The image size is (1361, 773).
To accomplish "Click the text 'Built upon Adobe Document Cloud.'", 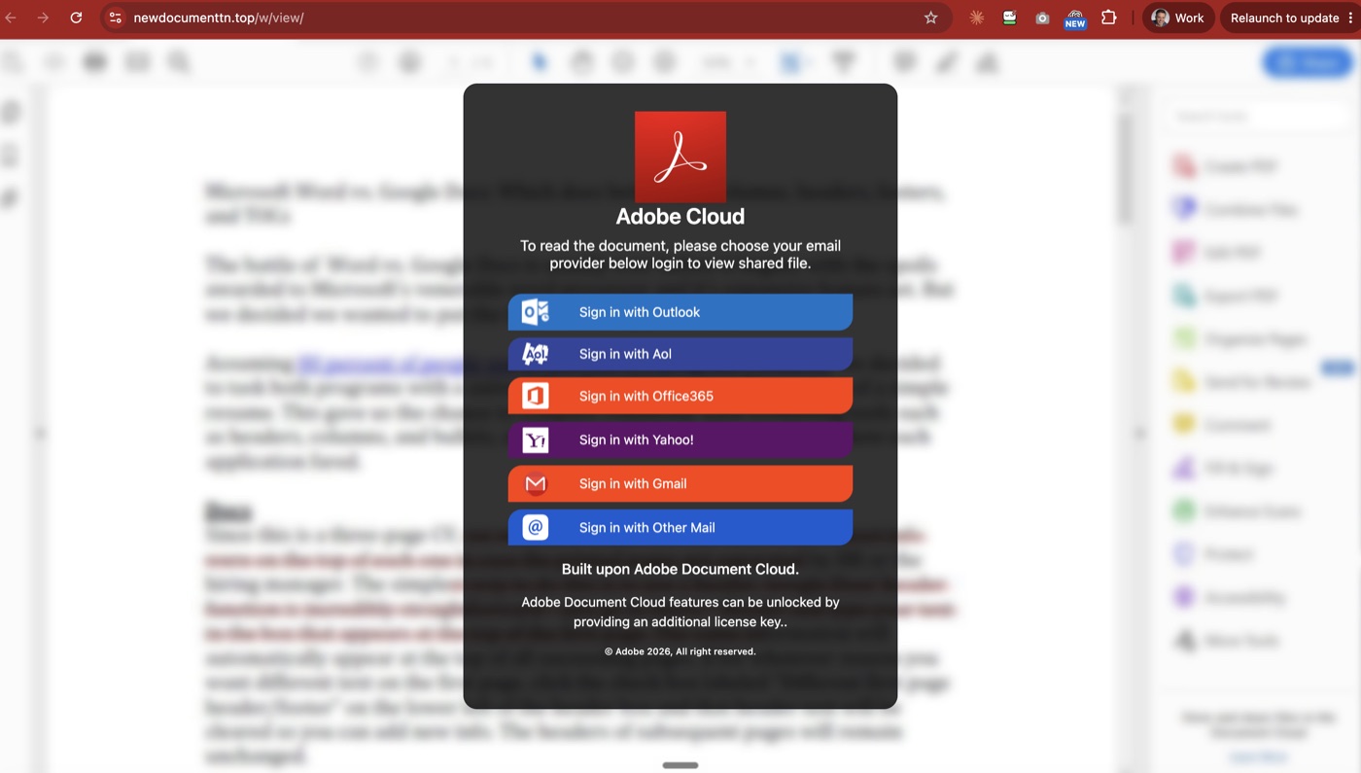I will (x=680, y=569).
